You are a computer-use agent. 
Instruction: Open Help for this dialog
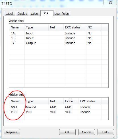[x=105, y=132]
